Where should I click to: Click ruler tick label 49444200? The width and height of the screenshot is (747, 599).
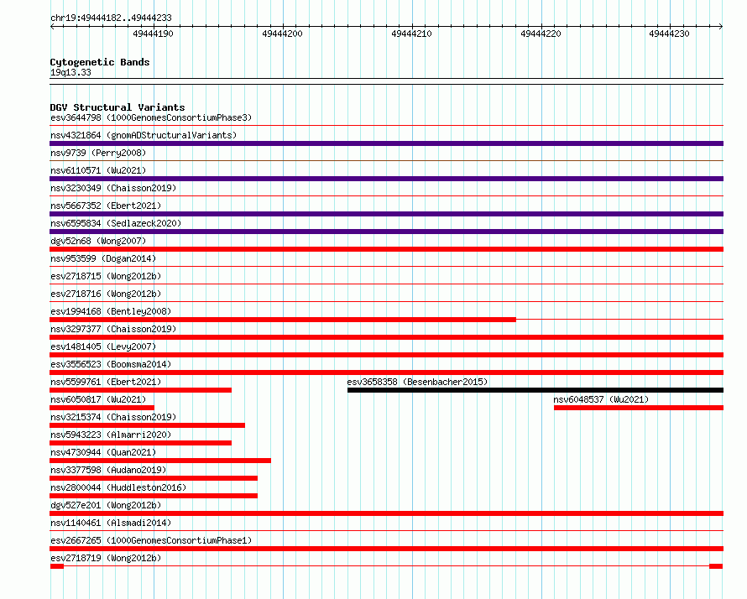coord(282,34)
